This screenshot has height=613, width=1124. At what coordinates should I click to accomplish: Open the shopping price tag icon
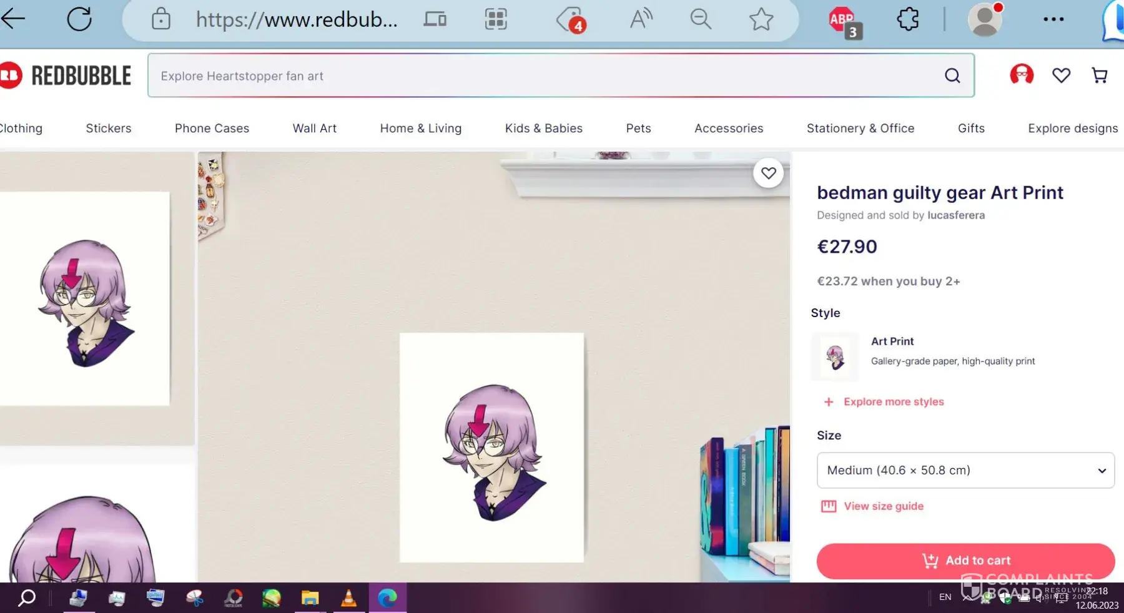tap(571, 20)
